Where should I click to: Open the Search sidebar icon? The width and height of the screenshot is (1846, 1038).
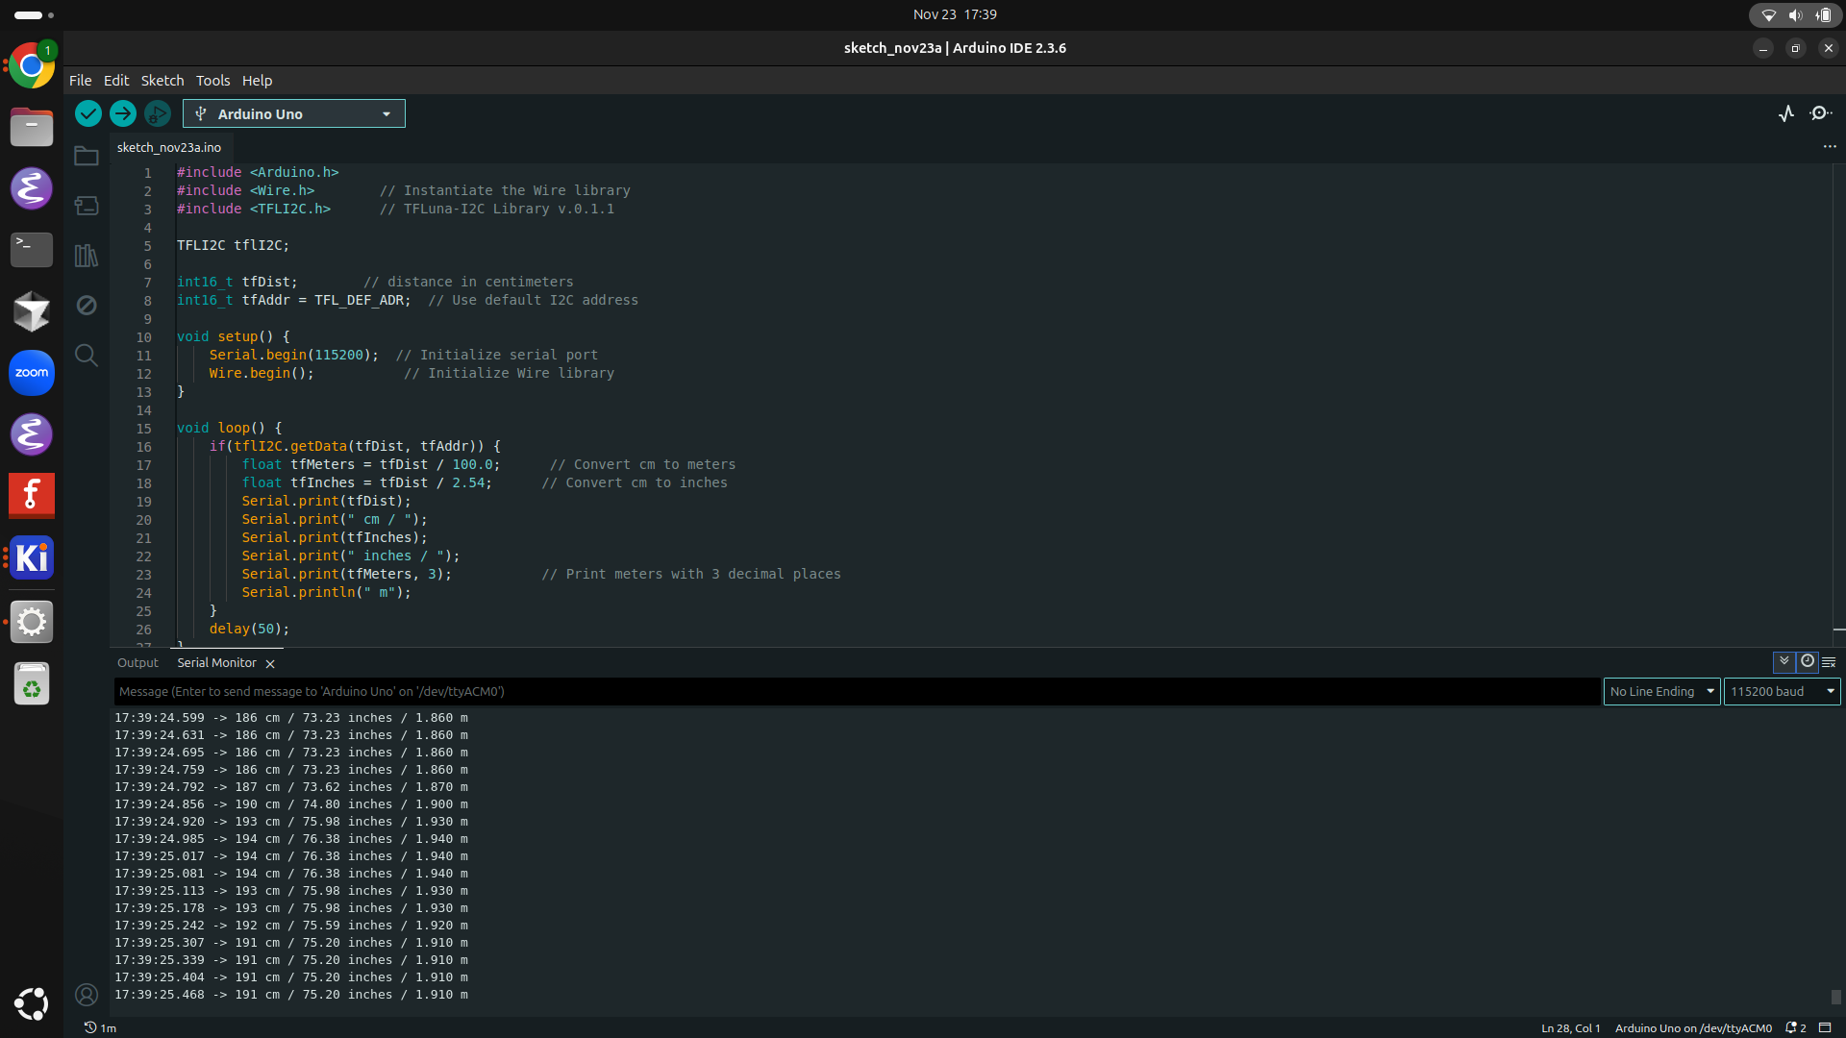(x=87, y=355)
